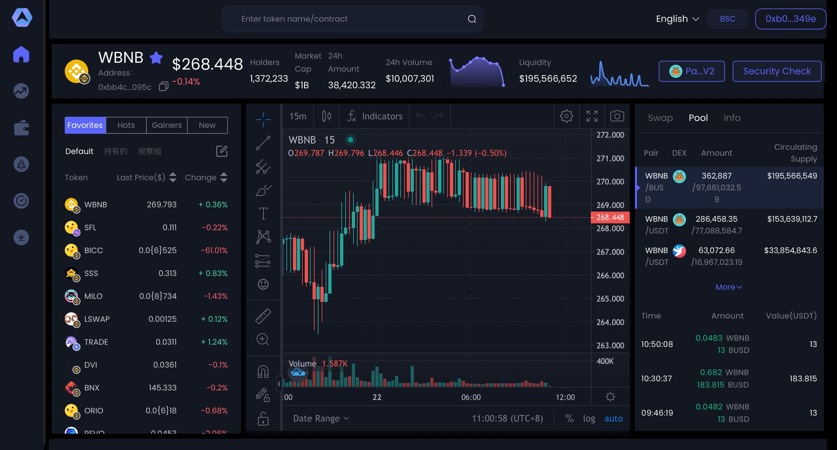Open chart settings gear icon

click(566, 116)
